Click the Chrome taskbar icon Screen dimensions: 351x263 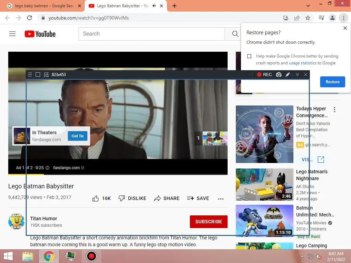point(49,256)
